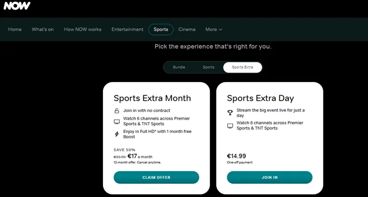368x197 pixels.
Task: Click the lightning bolt Boost icon
Action: click(x=117, y=134)
